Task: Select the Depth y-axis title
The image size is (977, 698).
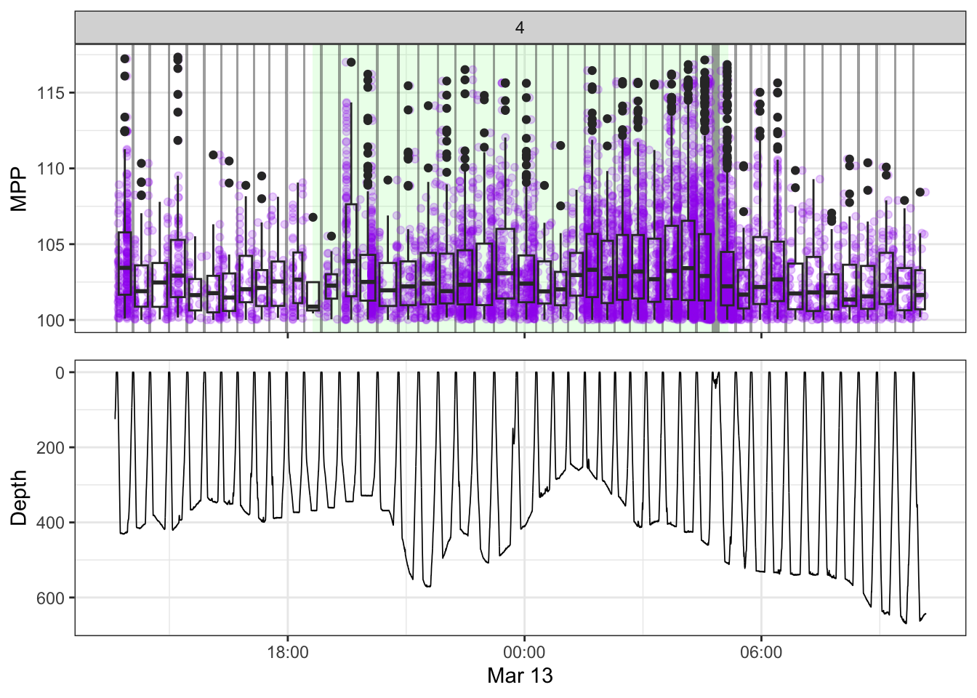Action: [x=19, y=497]
